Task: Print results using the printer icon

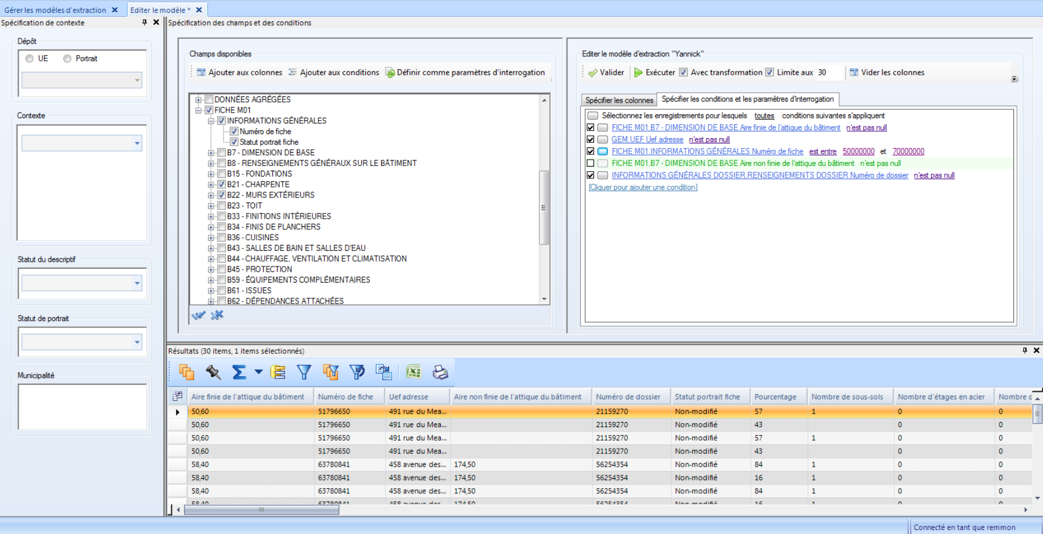Action: [440, 372]
